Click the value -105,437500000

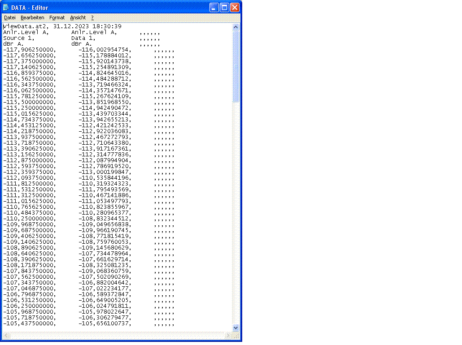(x=29, y=323)
